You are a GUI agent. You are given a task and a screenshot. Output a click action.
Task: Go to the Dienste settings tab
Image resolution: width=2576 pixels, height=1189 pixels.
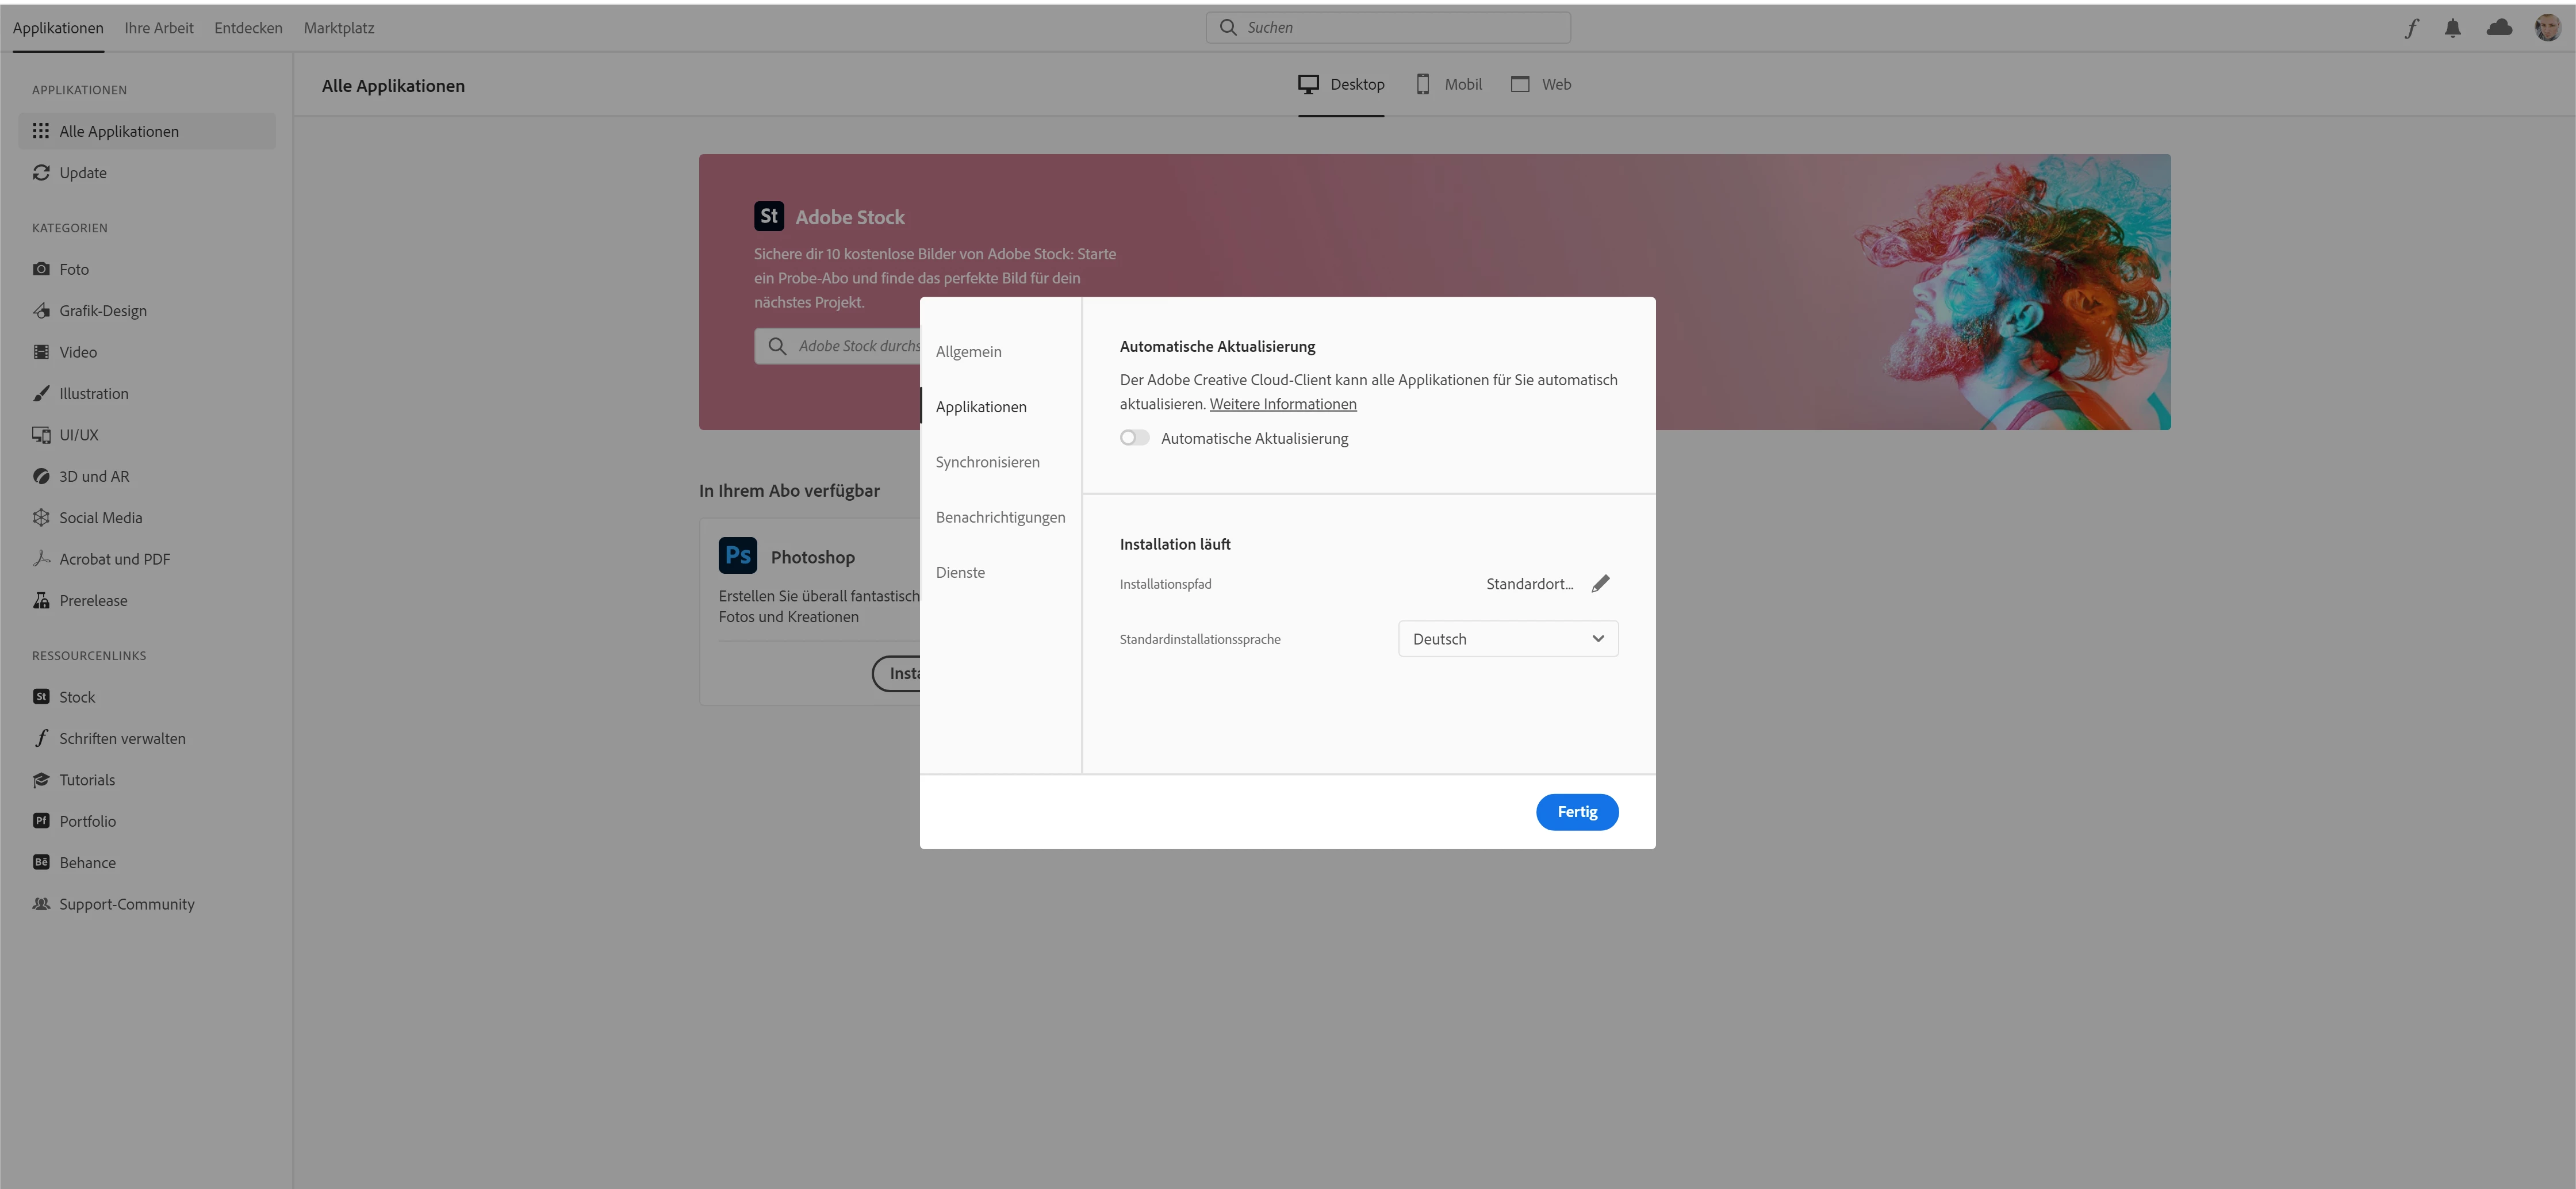point(960,572)
